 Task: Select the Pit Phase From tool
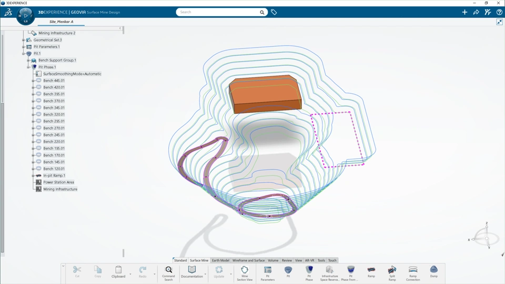tap(351, 273)
